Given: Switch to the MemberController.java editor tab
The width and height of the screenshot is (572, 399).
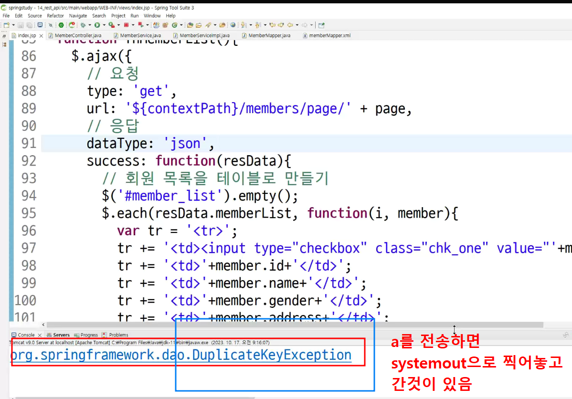Looking at the screenshot, I should pos(75,35).
